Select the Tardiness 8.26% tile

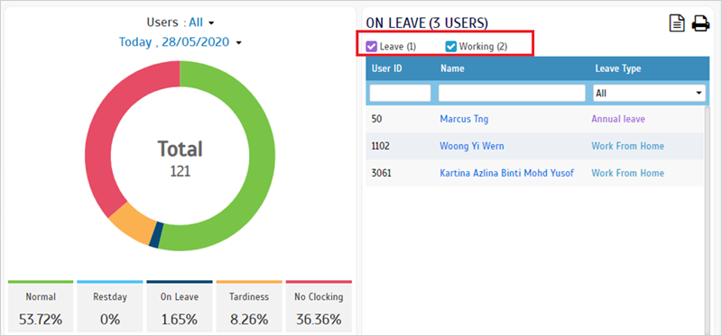(249, 306)
